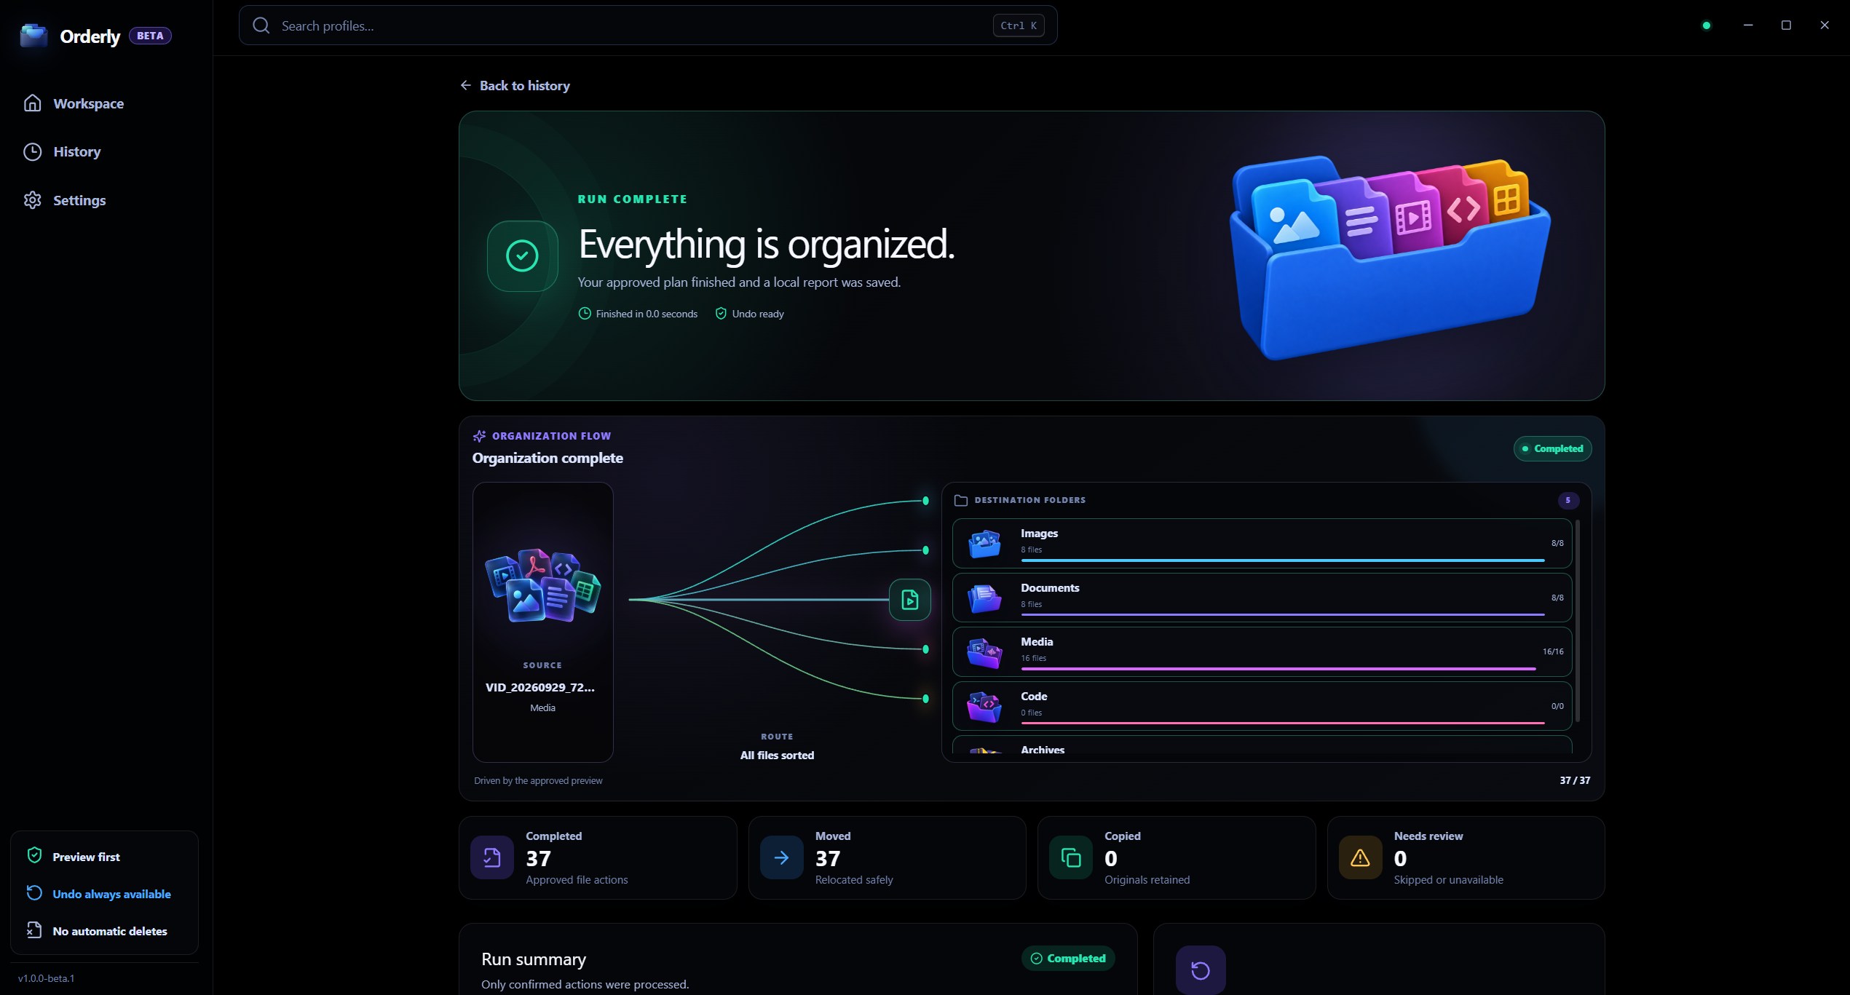Image resolution: width=1850 pixels, height=995 pixels.
Task: Select the Images destination folder
Action: (1261, 543)
